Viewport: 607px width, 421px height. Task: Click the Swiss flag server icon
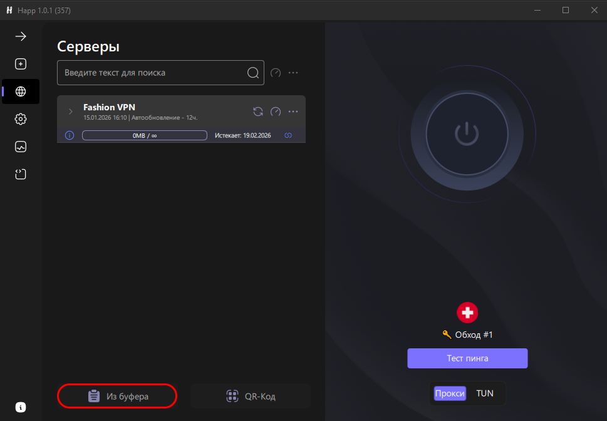point(467,313)
